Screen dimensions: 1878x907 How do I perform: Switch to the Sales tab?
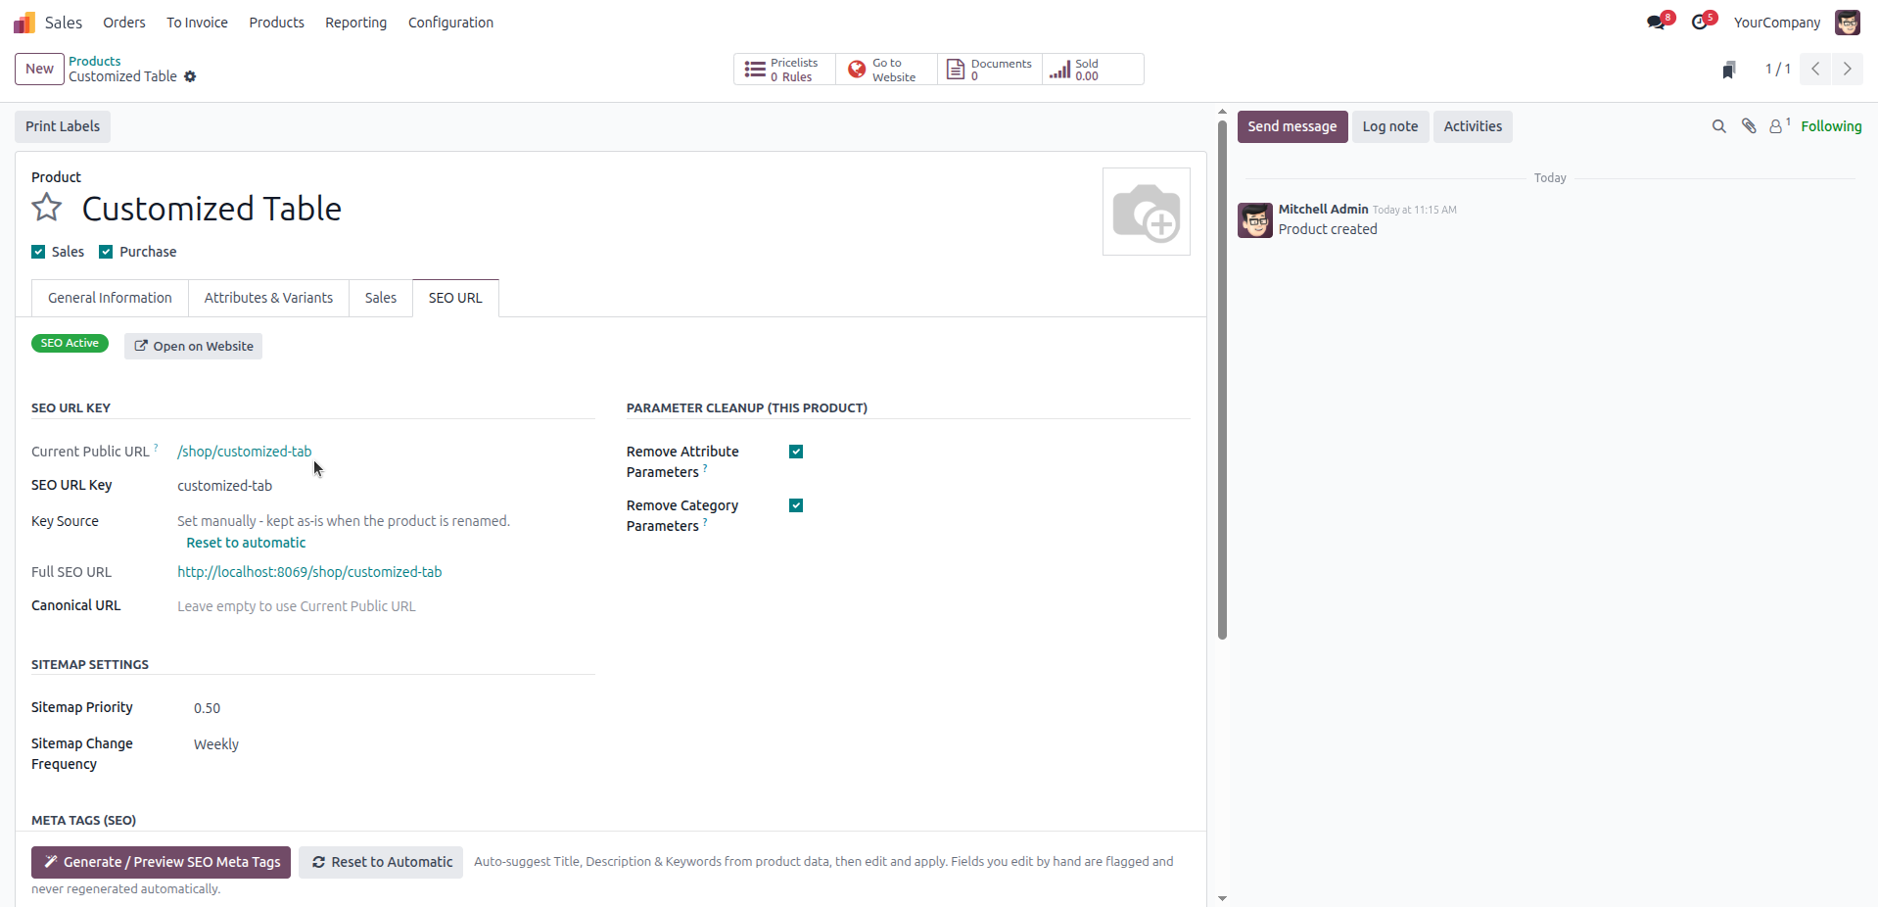click(381, 298)
